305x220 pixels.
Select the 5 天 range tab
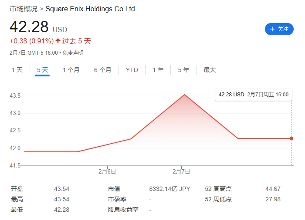pos(42,70)
